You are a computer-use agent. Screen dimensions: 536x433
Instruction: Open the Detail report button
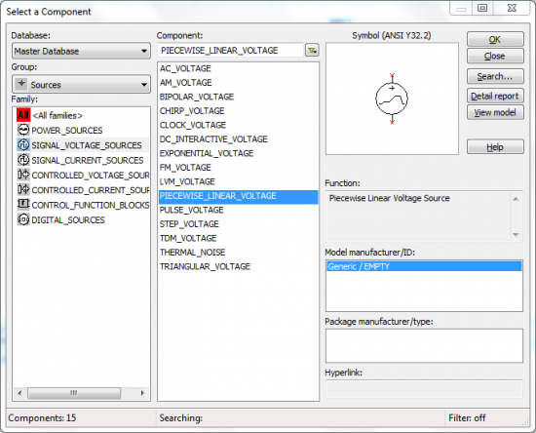pos(495,97)
